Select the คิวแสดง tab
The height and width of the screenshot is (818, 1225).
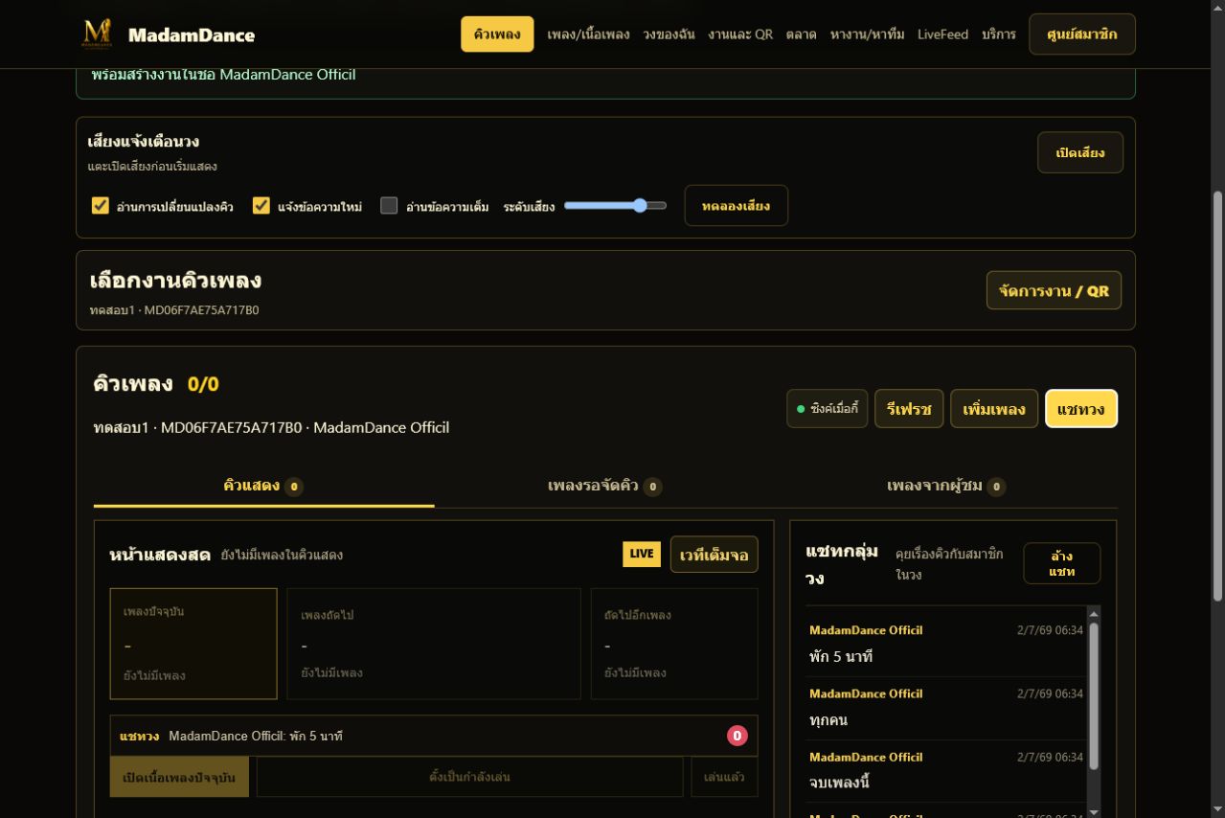pyautogui.click(x=263, y=486)
